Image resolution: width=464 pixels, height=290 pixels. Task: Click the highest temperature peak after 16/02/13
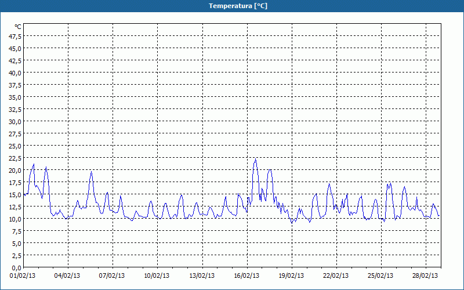point(255,159)
